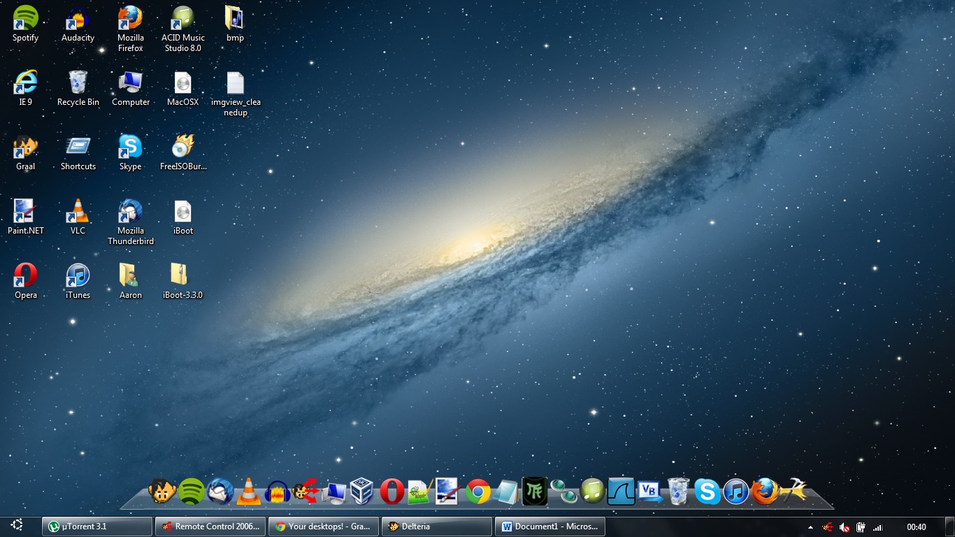Screen dimensions: 955x537
Task: Click the VirtualBox icon in the dock
Action: (x=361, y=491)
